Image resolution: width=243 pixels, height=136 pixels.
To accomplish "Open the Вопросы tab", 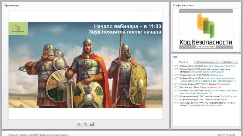I will pyautogui.click(x=227, y=62).
